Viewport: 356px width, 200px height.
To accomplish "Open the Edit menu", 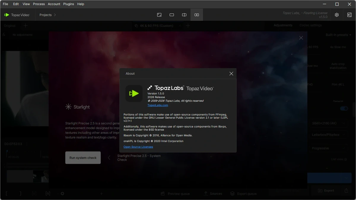I will [16, 4].
